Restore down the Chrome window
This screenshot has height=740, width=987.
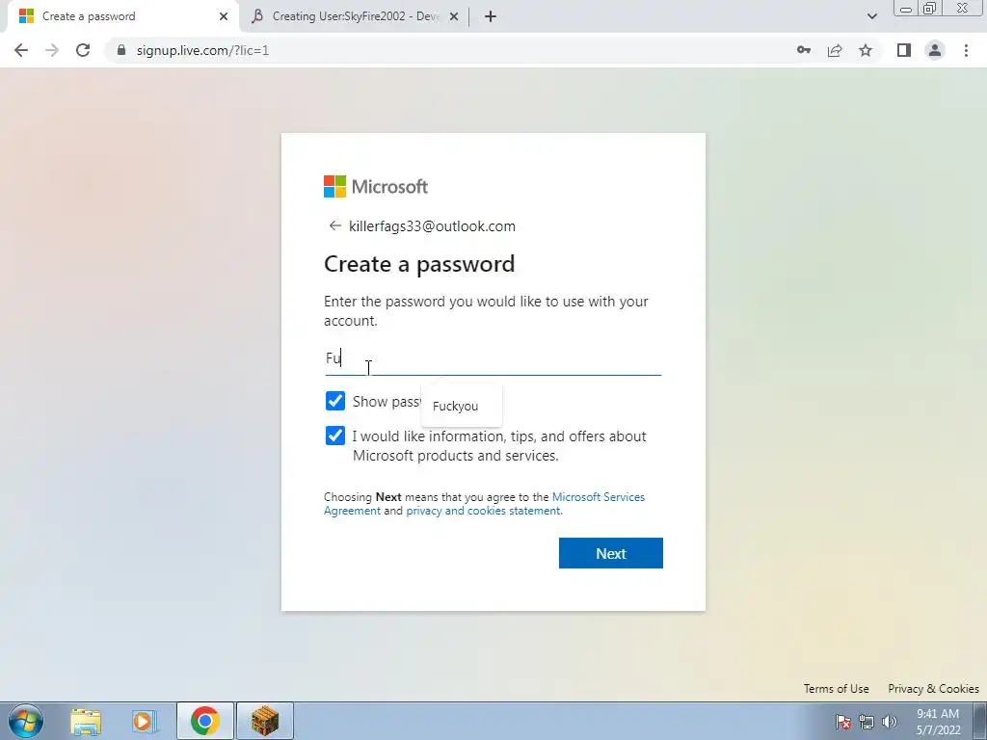(929, 9)
